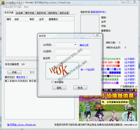
Task: Switch to the 我的仓库 tab
Action: pyautogui.click(x=64, y=13)
